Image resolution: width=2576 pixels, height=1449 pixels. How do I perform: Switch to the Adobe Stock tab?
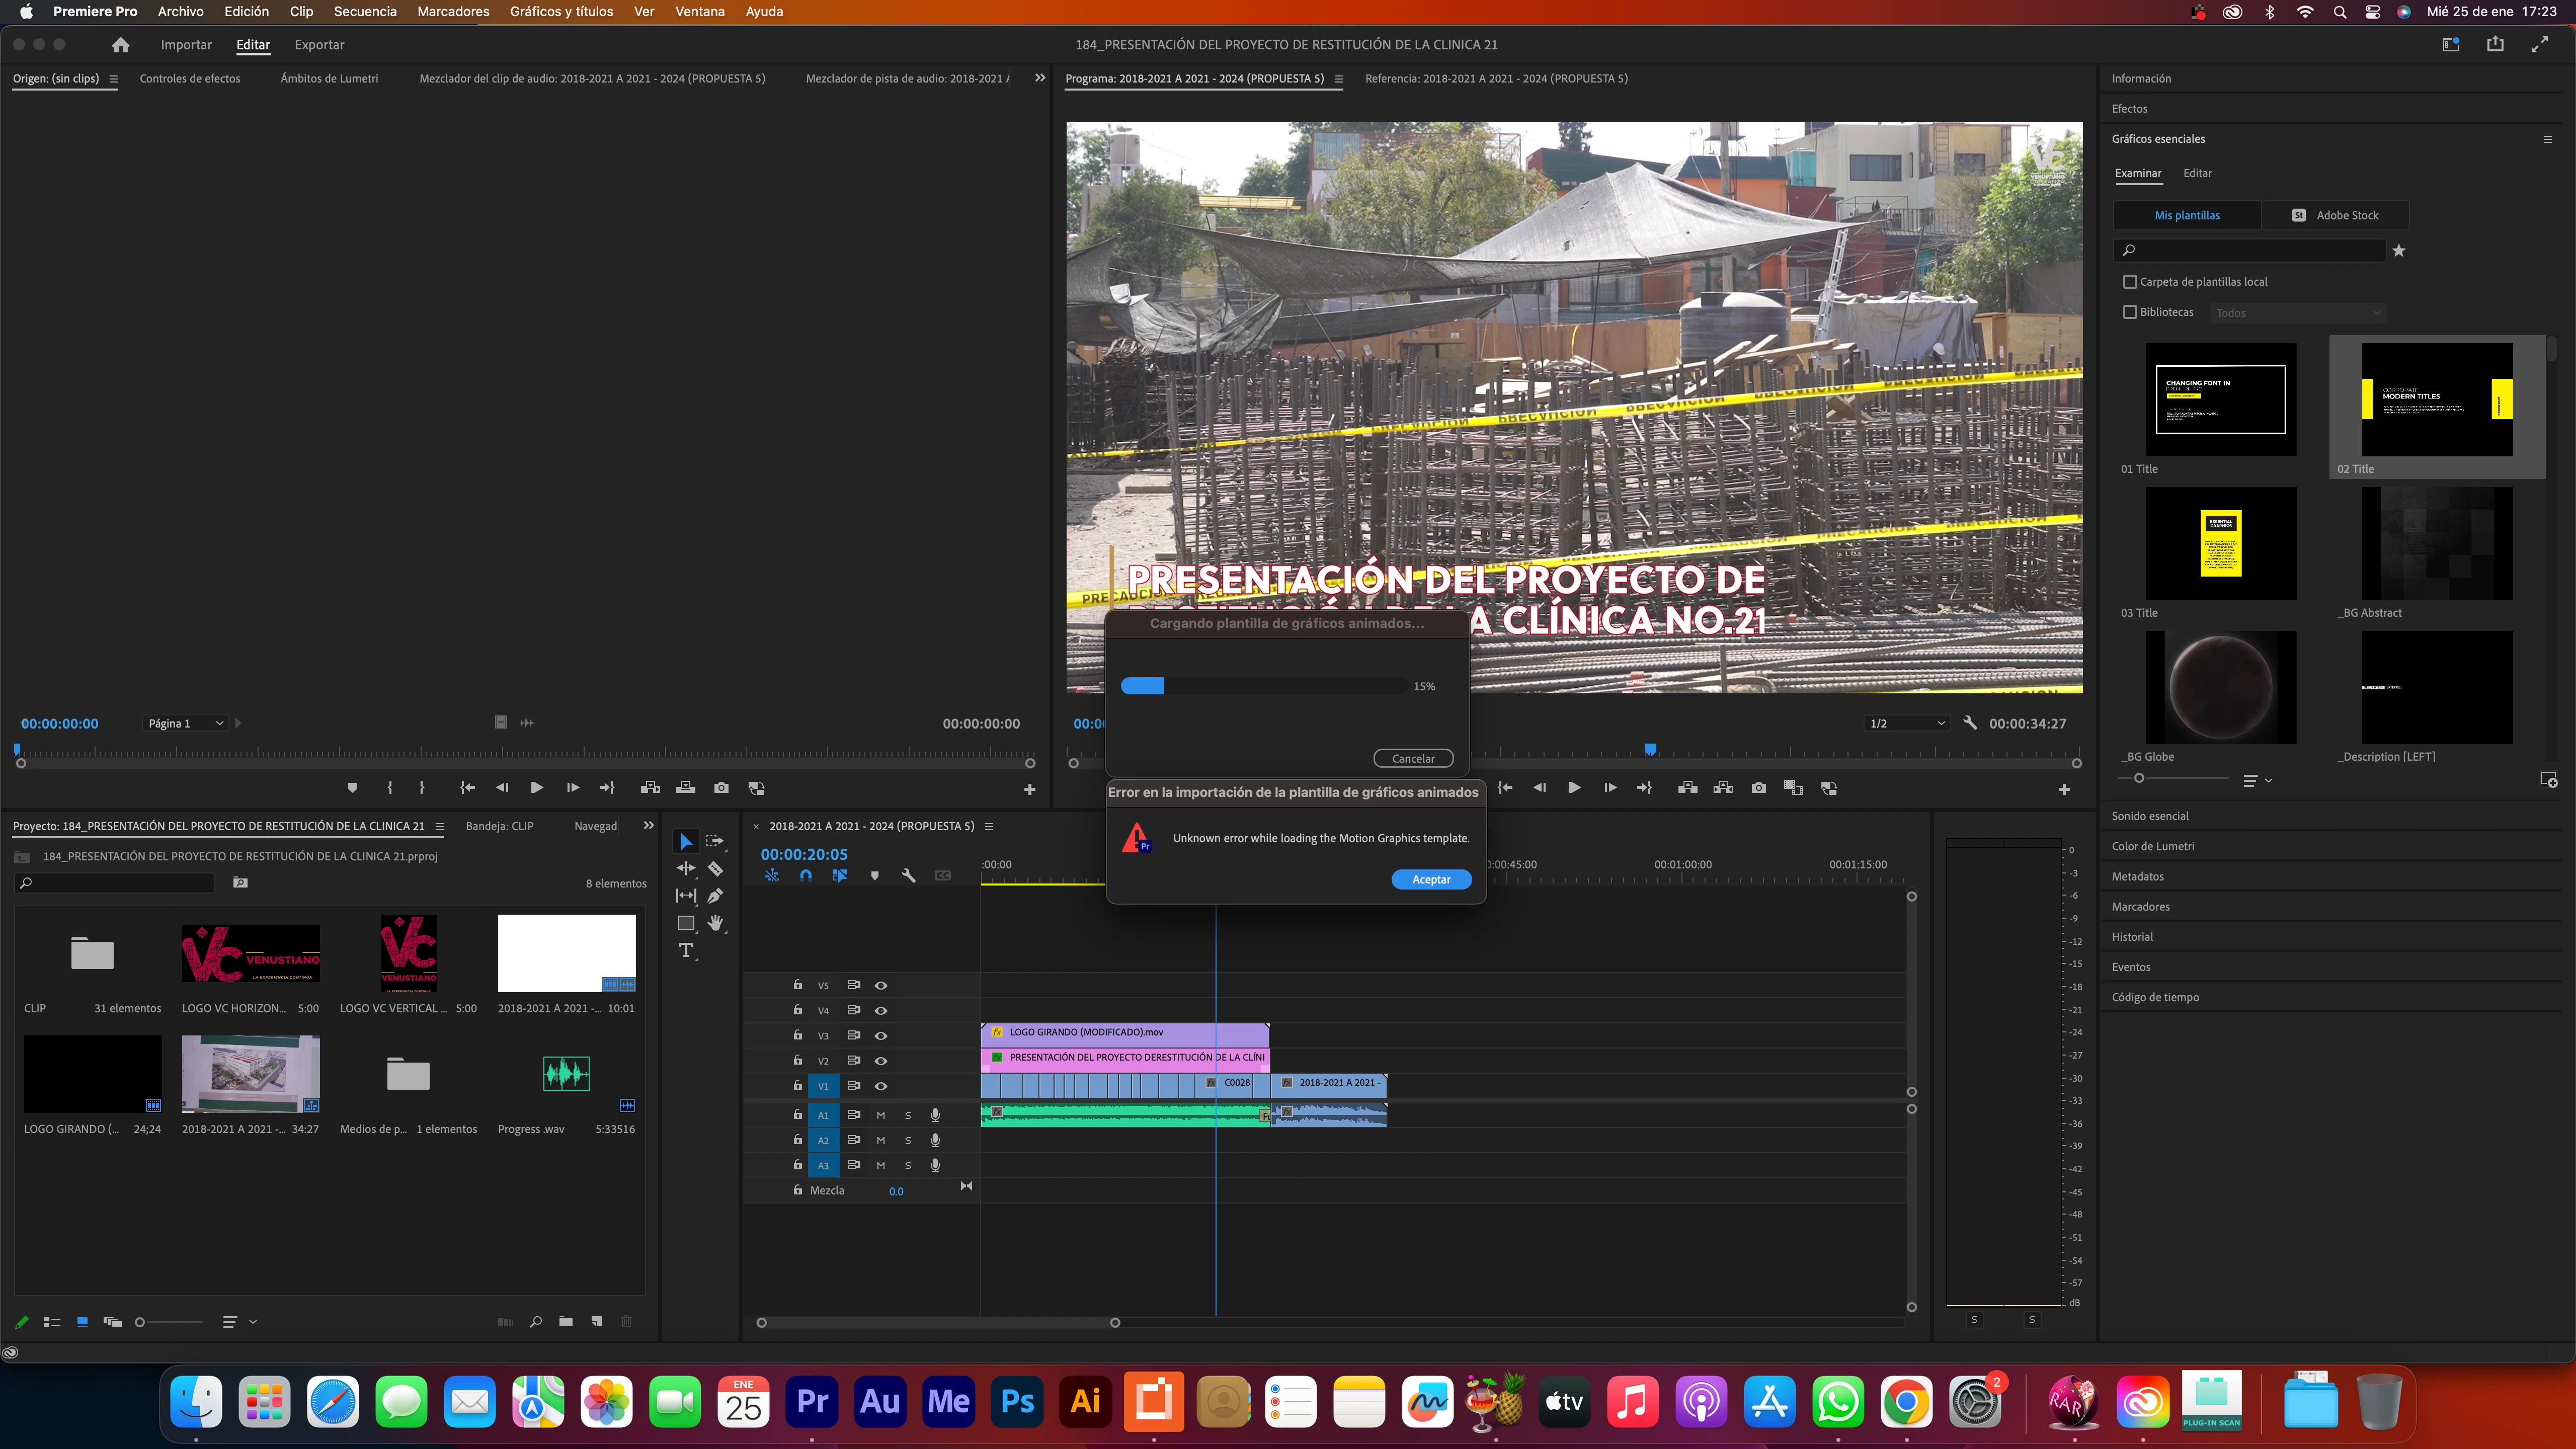pyautogui.click(x=2335, y=215)
